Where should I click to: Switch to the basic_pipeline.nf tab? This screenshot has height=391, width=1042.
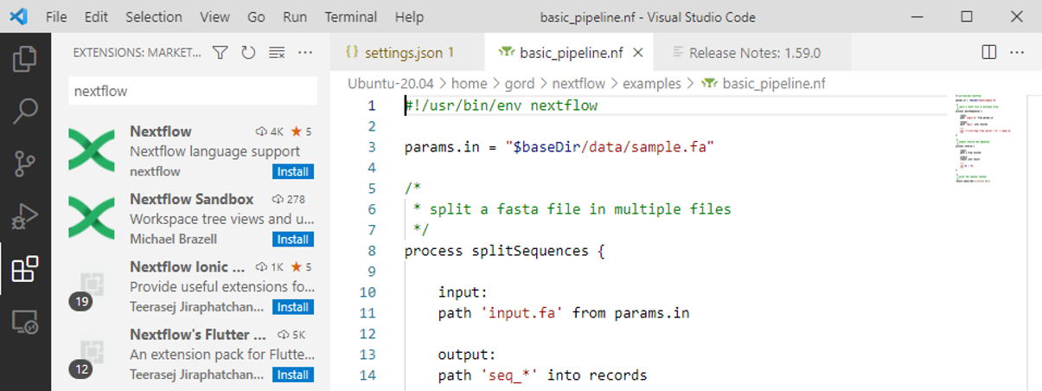coord(570,53)
